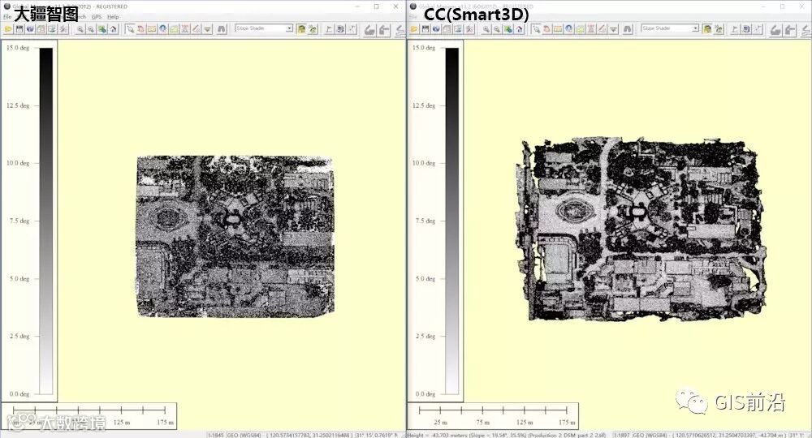The height and width of the screenshot is (438, 812).
Task: Slope legend gradient bar in CC(Smart3D) window
Action: (452, 221)
